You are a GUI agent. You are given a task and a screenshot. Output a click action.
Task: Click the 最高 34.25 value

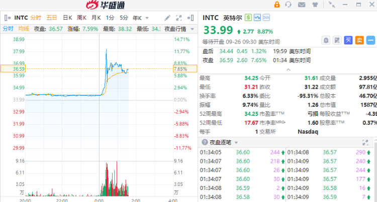coord(251,78)
